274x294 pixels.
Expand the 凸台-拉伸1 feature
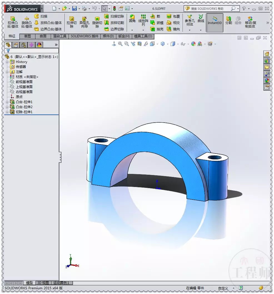pyautogui.click(x=7, y=102)
